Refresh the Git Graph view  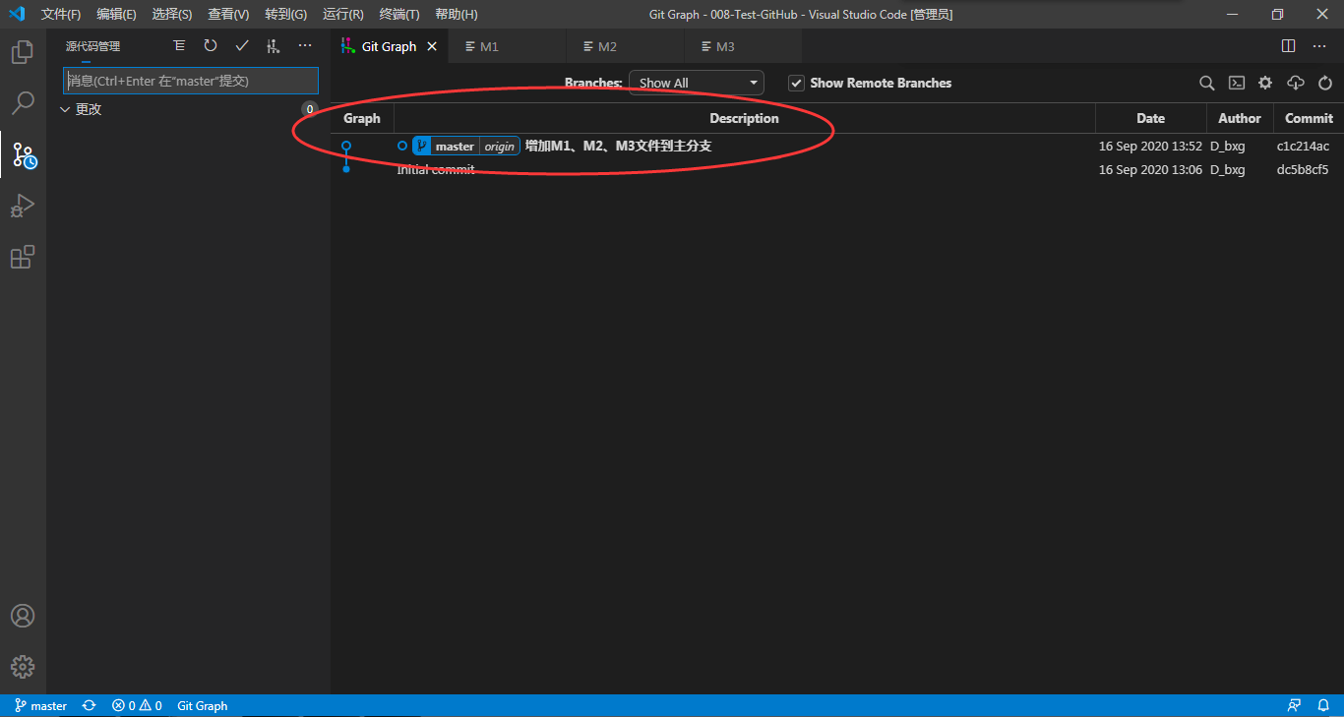click(1325, 83)
